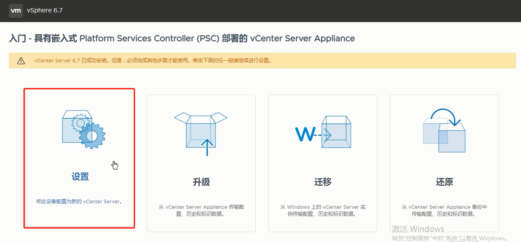Select the 迁移 card title

point(323,182)
